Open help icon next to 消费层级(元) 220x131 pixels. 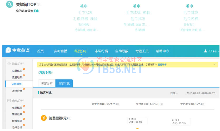[70, 118]
